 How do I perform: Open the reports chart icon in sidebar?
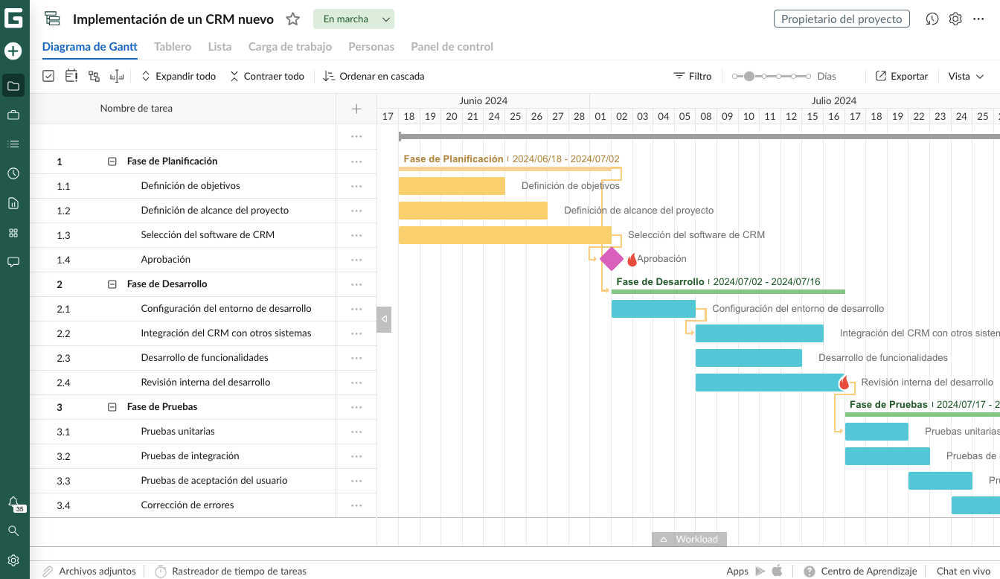(13, 203)
